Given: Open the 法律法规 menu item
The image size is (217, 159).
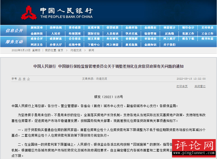Looking at the screenshot, I should pyautogui.click(x=56, y=27).
